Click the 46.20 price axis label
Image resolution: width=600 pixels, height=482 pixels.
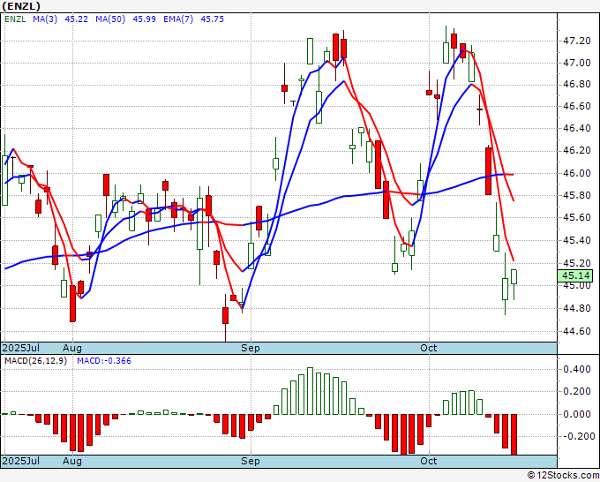coord(577,150)
